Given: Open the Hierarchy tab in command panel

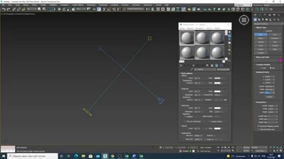Looking at the screenshot, I should point(265,15).
